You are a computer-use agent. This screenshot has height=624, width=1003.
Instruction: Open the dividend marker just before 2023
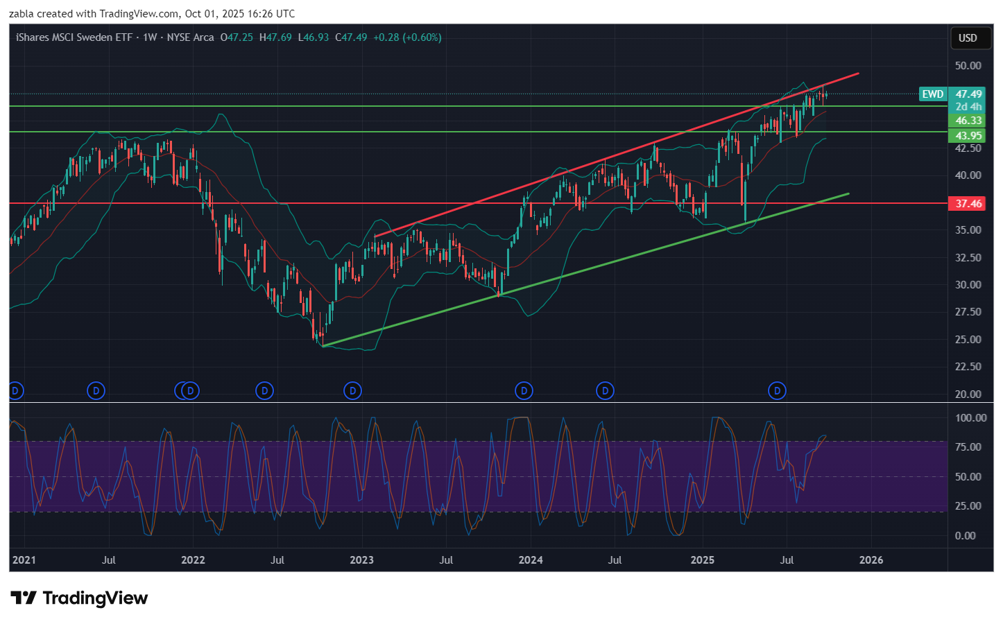(352, 391)
